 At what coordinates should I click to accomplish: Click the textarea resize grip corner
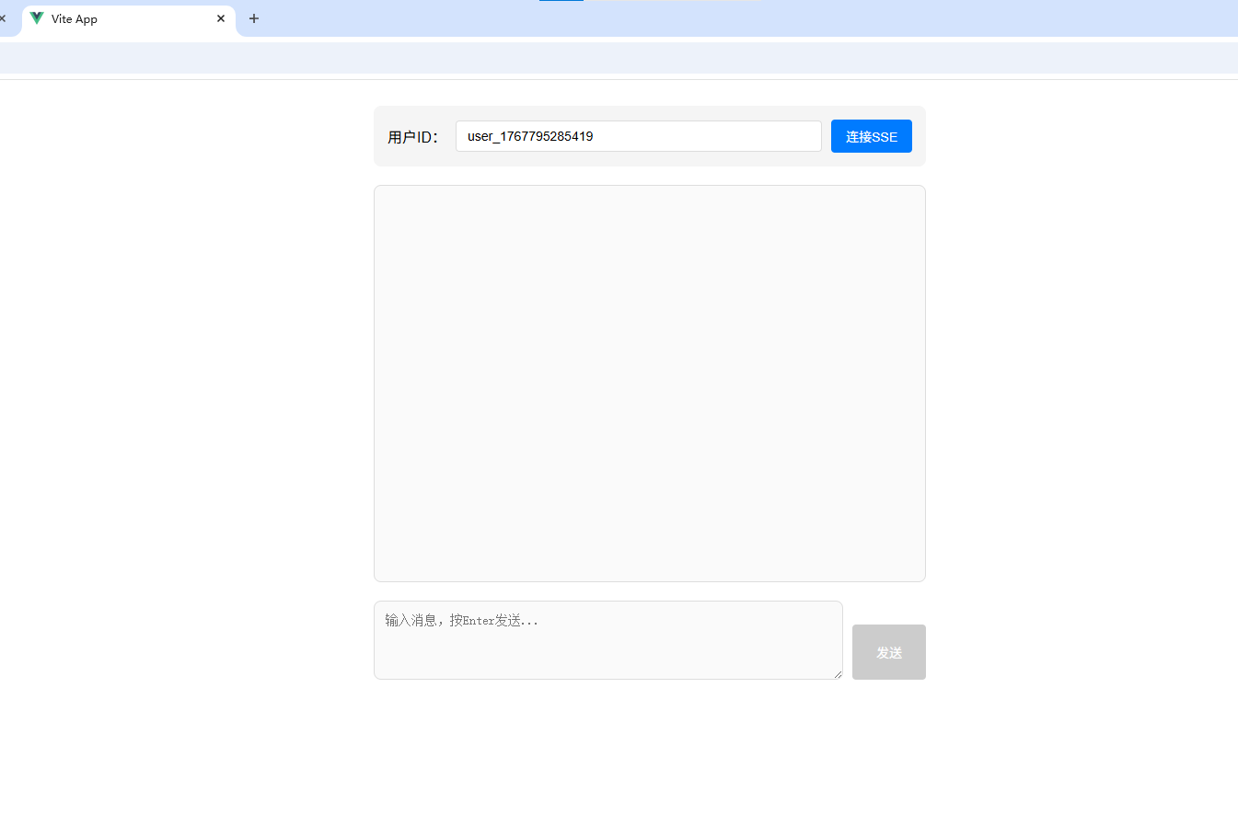[838, 674]
